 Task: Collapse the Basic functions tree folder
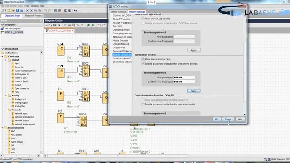[2, 128]
